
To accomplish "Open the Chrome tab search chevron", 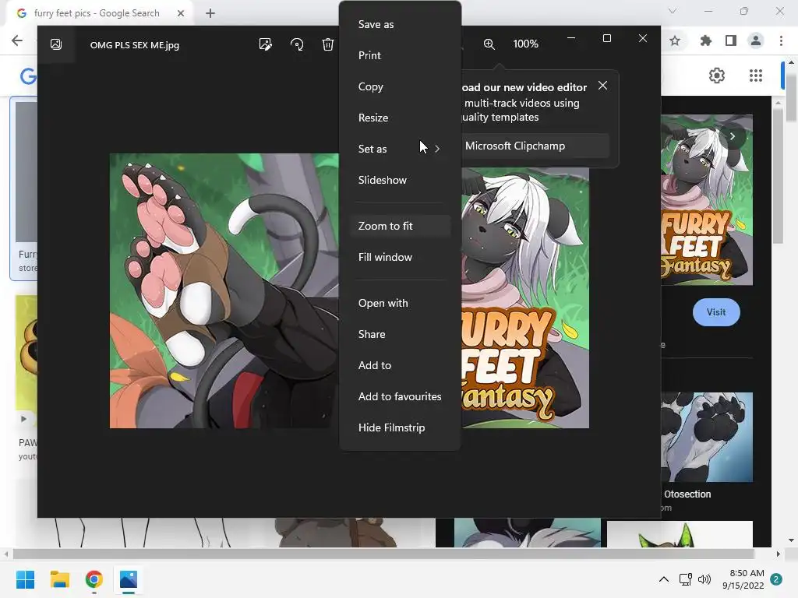I will (x=673, y=11).
